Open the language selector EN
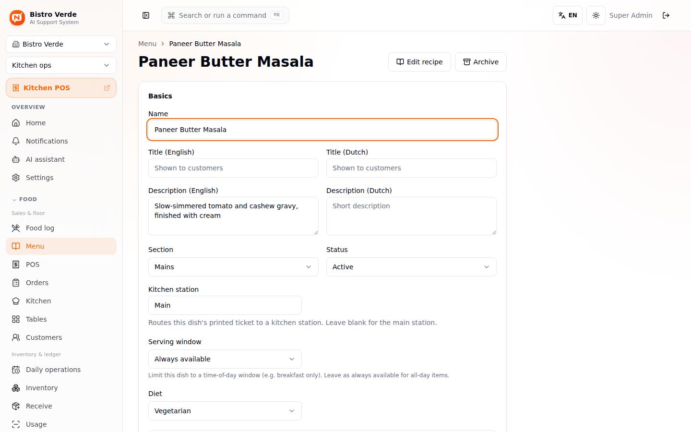This screenshot has width=691, height=432. coord(568,15)
